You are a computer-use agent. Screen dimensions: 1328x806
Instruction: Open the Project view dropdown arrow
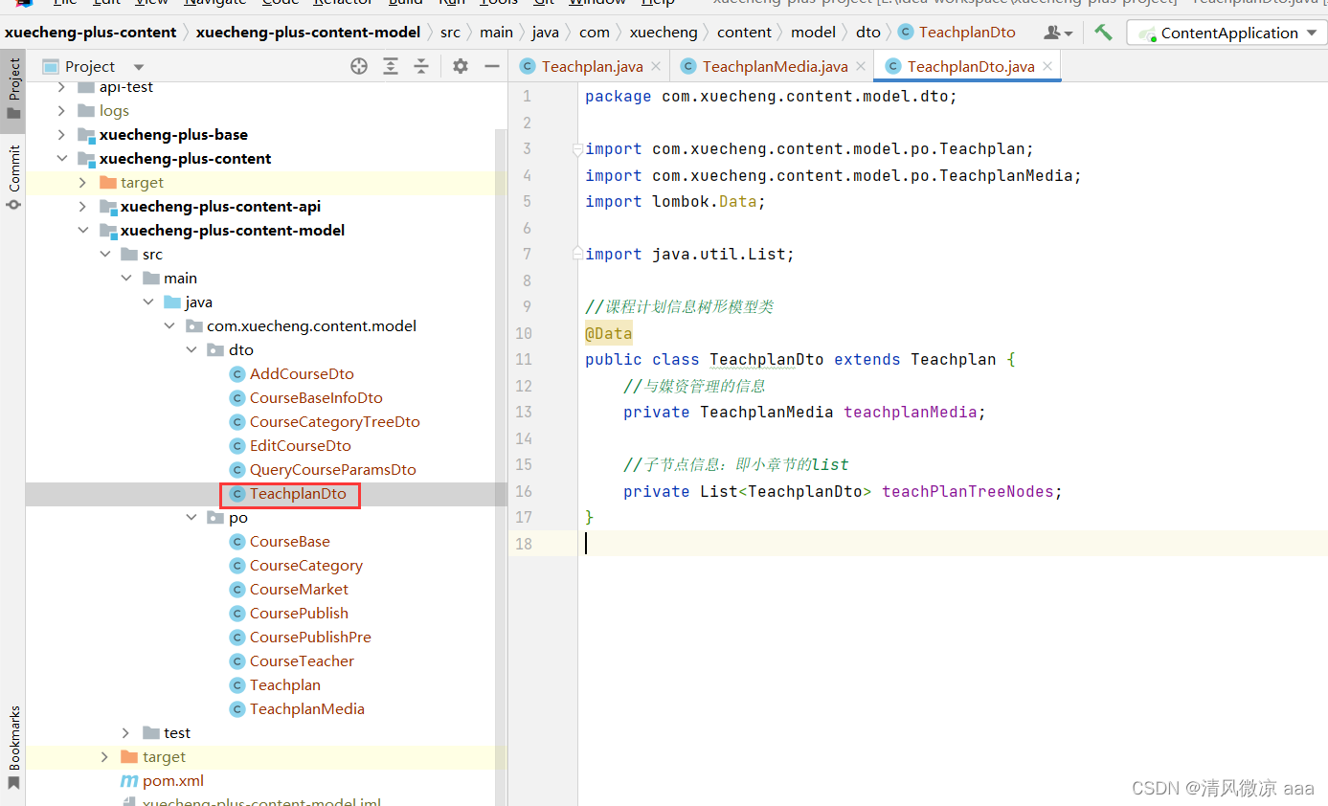pos(139,67)
